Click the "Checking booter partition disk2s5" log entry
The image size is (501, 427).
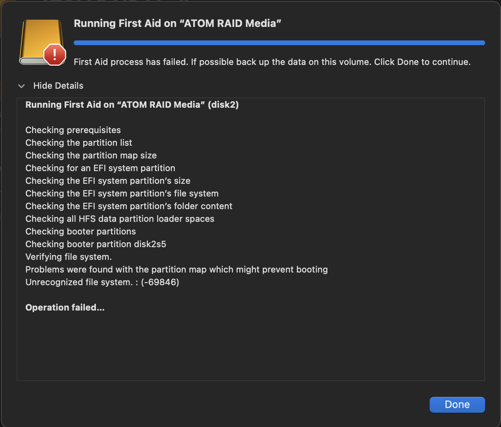coord(96,244)
